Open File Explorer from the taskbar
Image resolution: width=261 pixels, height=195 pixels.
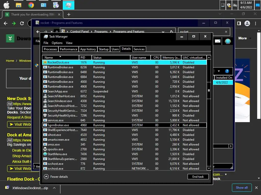(18, 5)
